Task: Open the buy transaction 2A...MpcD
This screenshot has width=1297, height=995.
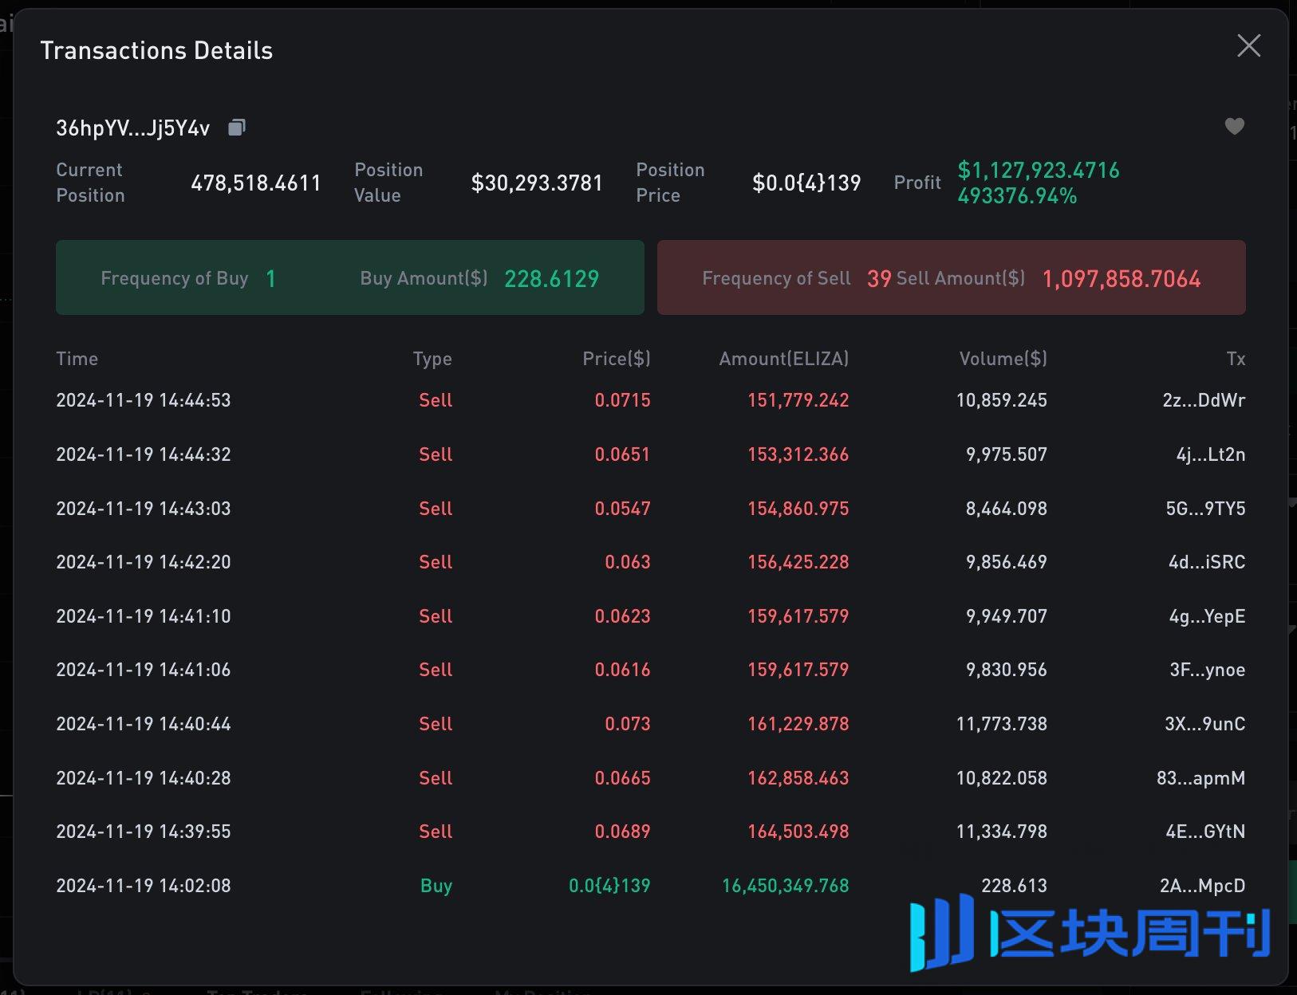Action: 1203,886
